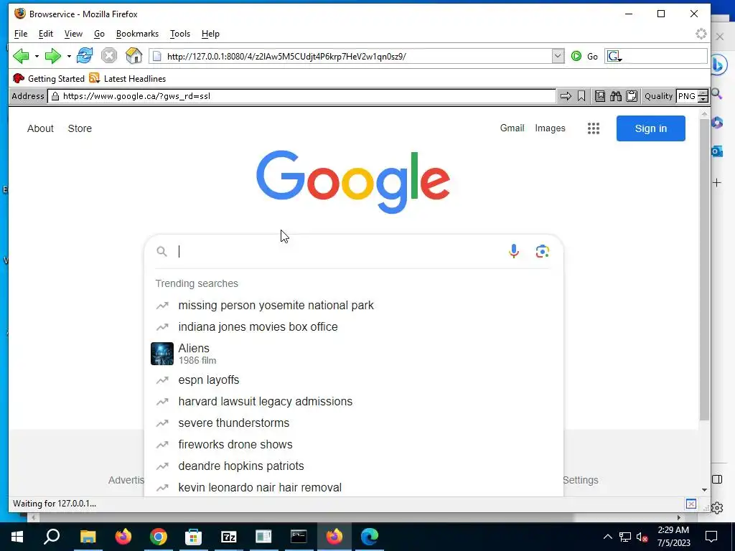Click the status bar blocked-popup icon

coord(691,504)
